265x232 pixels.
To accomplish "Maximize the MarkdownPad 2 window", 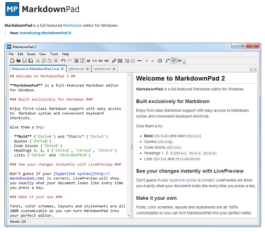I will click(243, 46).
